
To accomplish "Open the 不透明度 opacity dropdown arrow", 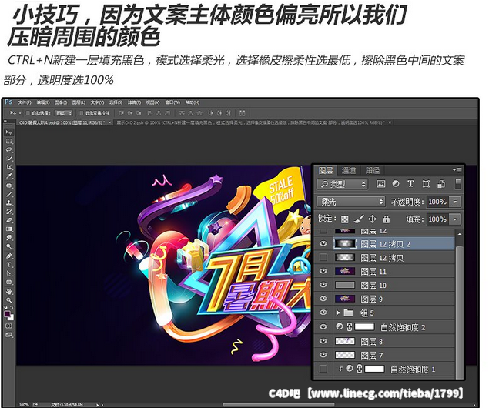I will click(455, 202).
